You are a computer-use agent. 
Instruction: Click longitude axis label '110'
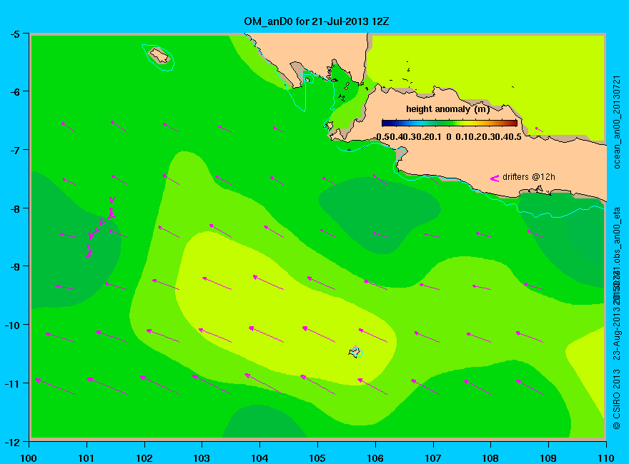coord(605,458)
